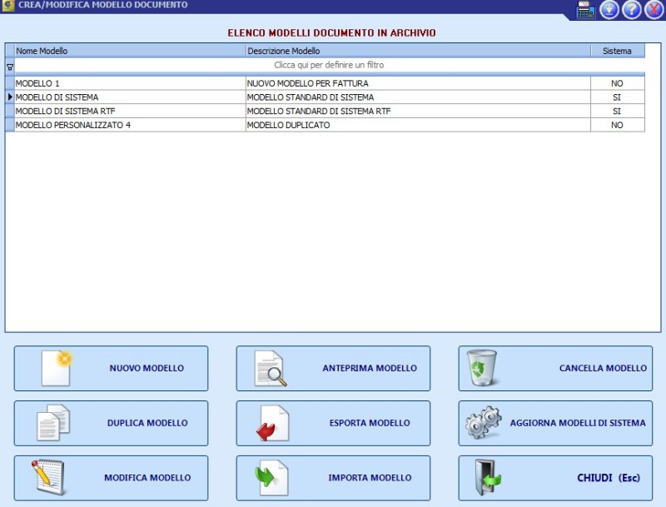Click the NO value in the MODELLO 1 row
This screenshot has width=666, height=507.
tap(617, 83)
